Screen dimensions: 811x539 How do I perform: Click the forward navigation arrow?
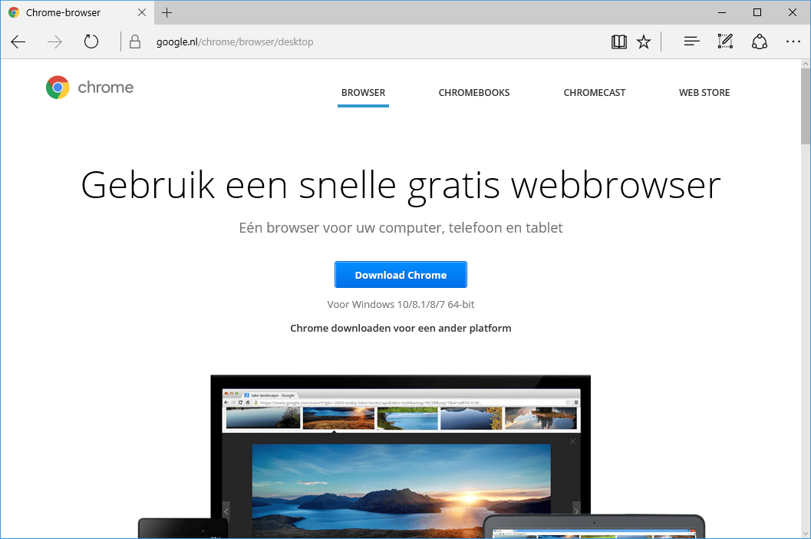[x=54, y=42]
